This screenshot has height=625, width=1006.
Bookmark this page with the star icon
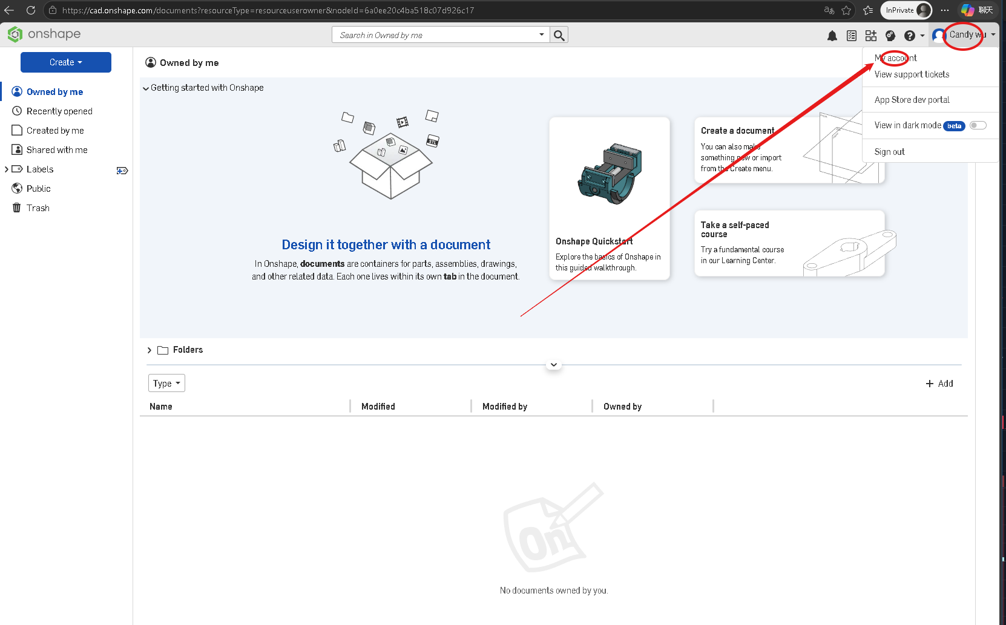[x=846, y=10]
